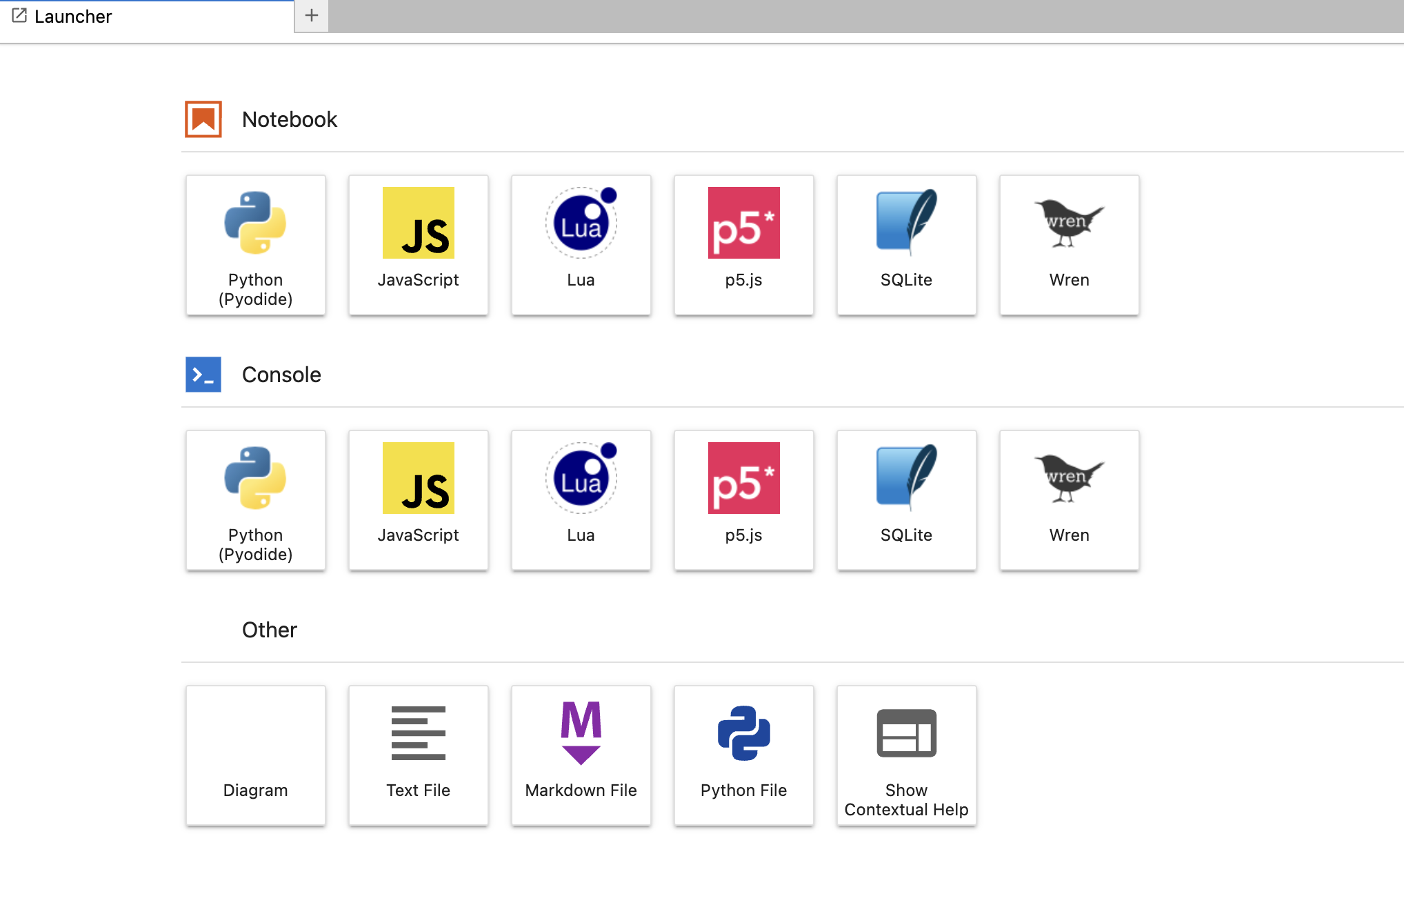
Task: Create a new Text File
Action: point(418,755)
